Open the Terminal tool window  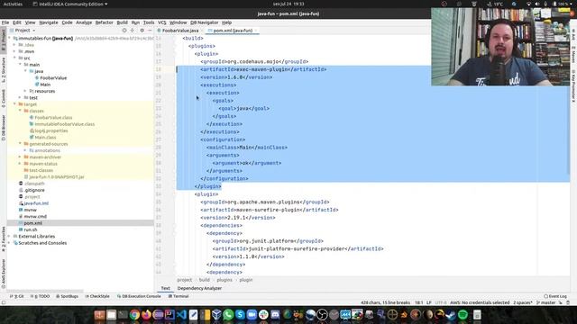coord(179,296)
